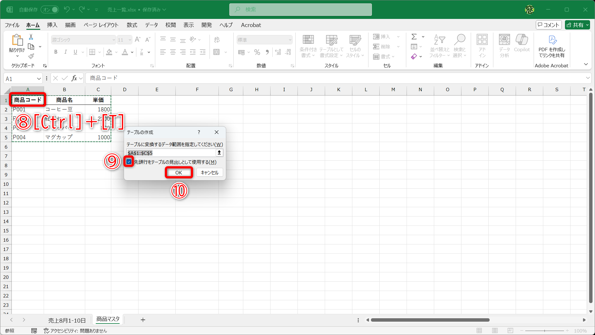Open 条件付き書式 (Conditional Formatting)
This screenshot has height=335, width=595.
pyautogui.click(x=308, y=46)
